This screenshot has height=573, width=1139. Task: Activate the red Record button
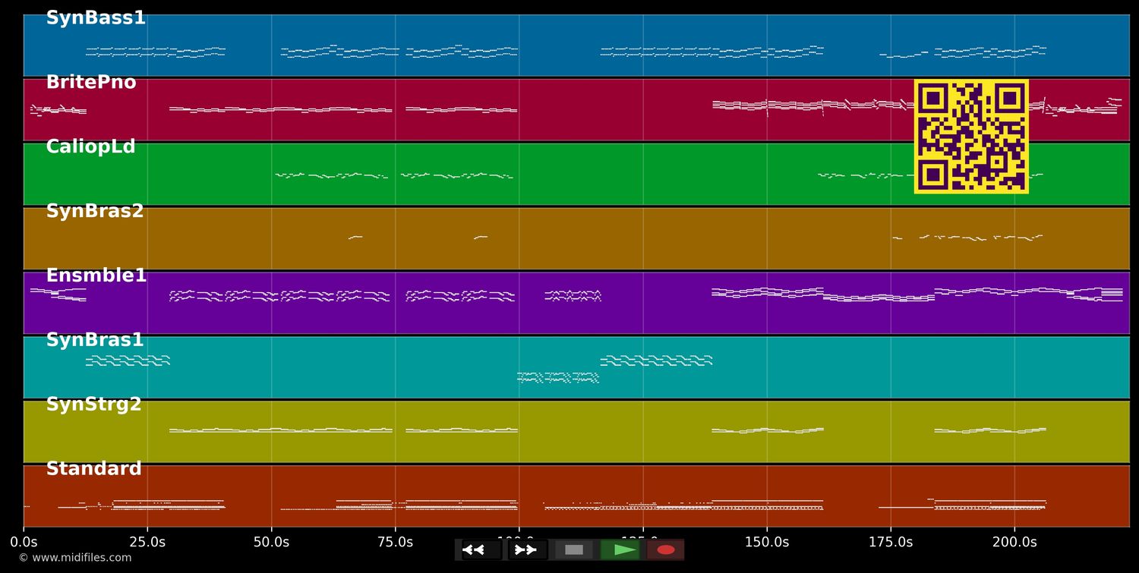click(666, 549)
